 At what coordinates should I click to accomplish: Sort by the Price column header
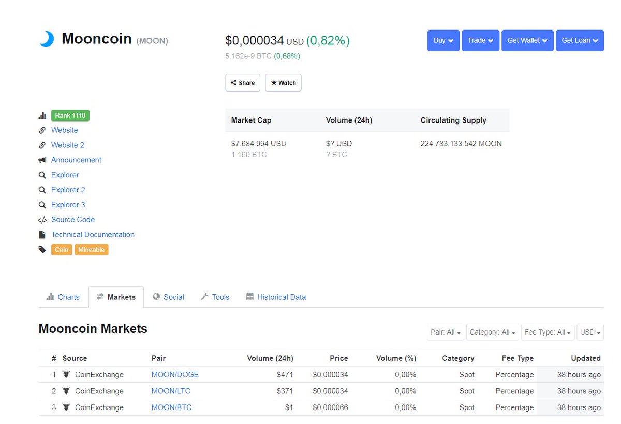pos(339,358)
